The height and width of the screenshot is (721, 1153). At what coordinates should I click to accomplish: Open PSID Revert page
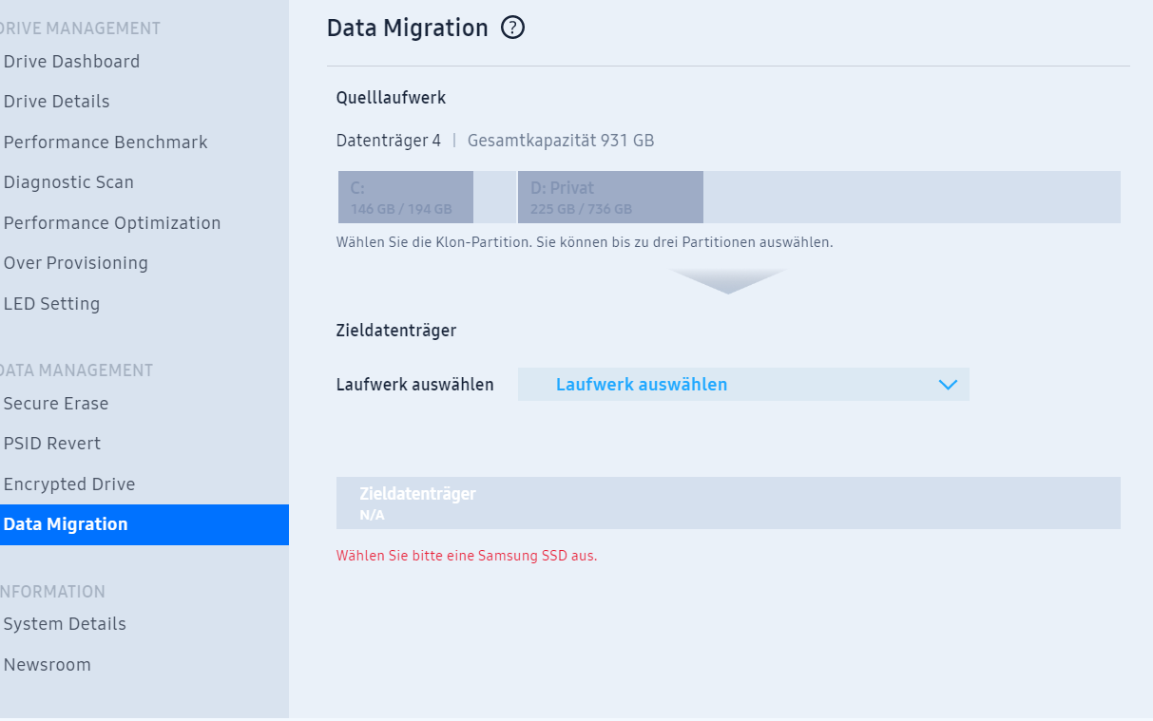click(x=52, y=444)
